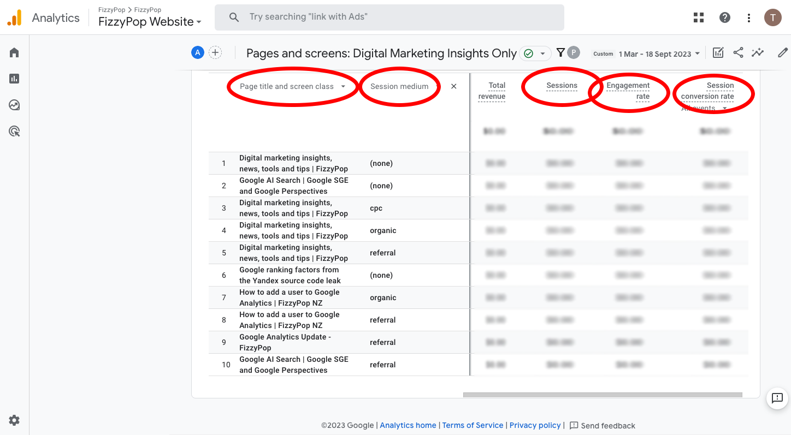Sort by the Total revenue column
Image resolution: width=791 pixels, height=435 pixels.
click(x=492, y=91)
